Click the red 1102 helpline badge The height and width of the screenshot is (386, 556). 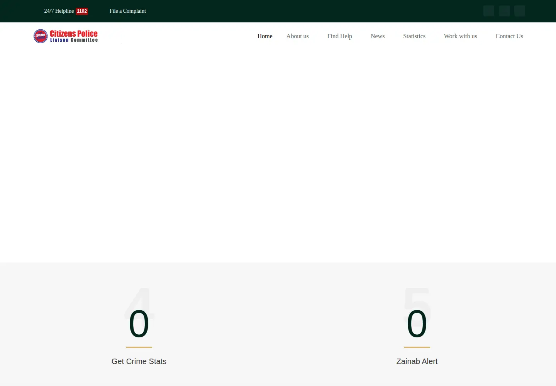point(82,11)
